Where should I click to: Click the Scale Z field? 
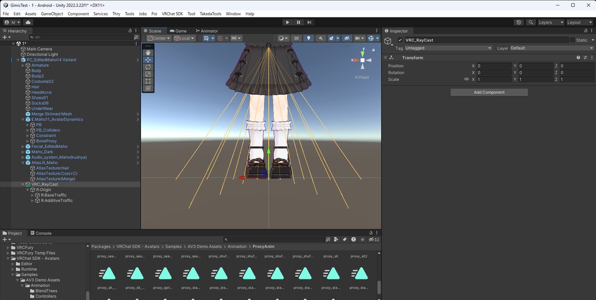577,79
